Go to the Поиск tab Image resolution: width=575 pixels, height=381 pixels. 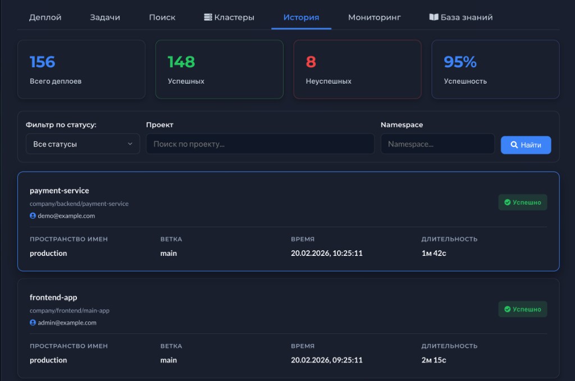pyautogui.click(x=162, y=17)
